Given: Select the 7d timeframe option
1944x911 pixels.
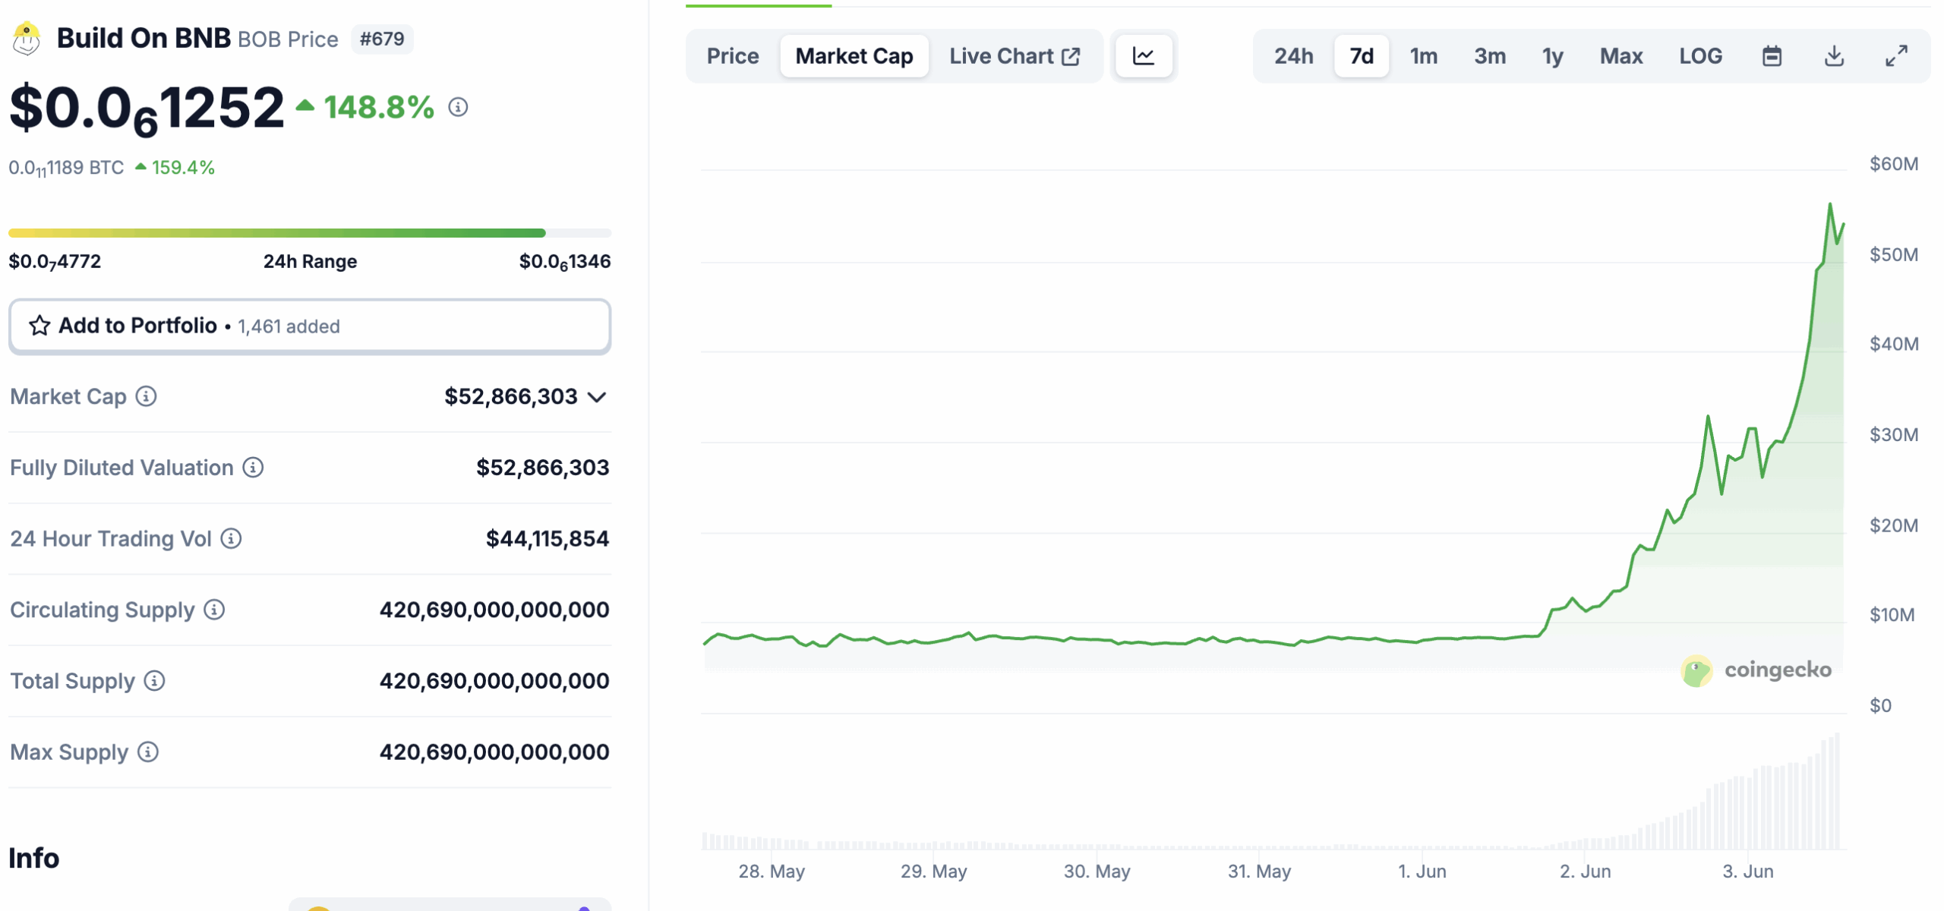Looking at the screenshot, I should pyautogui.click(x=1361, y=55).
